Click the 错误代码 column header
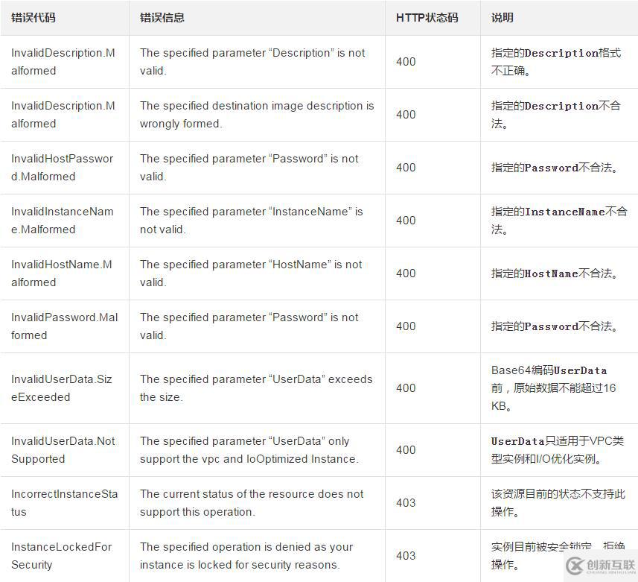Image resolution: width=638 pixels, height=582 pixels. point(34,17)
